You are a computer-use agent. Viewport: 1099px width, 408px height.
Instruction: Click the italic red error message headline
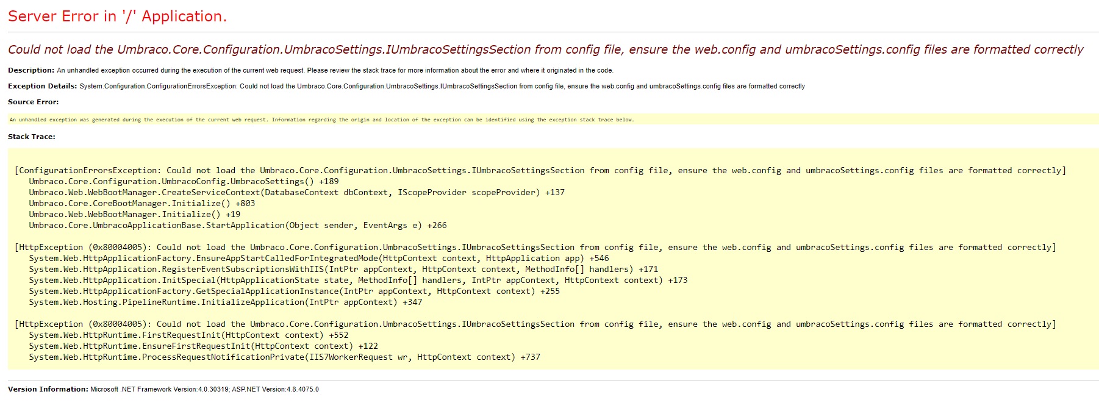(x=545, y=49)
